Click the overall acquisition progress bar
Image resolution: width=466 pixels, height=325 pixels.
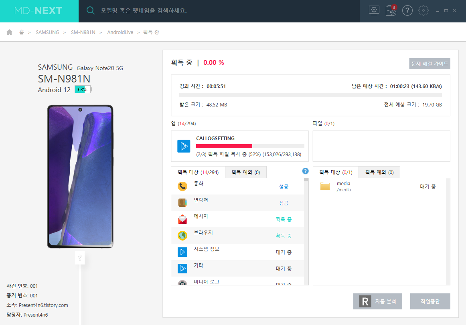pos(310,95)
